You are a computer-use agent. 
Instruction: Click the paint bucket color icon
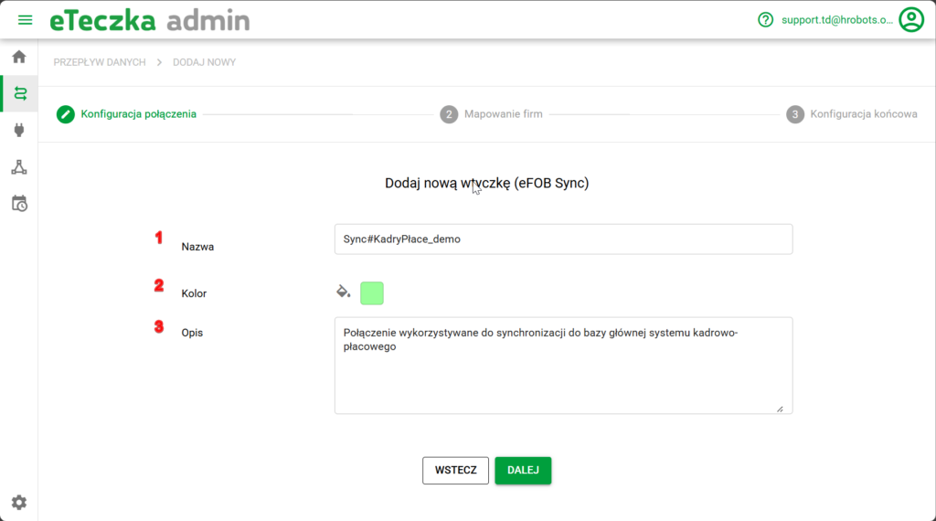(344, 292)
